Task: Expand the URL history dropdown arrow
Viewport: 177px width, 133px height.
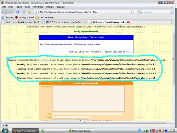Action: [136, 12]
